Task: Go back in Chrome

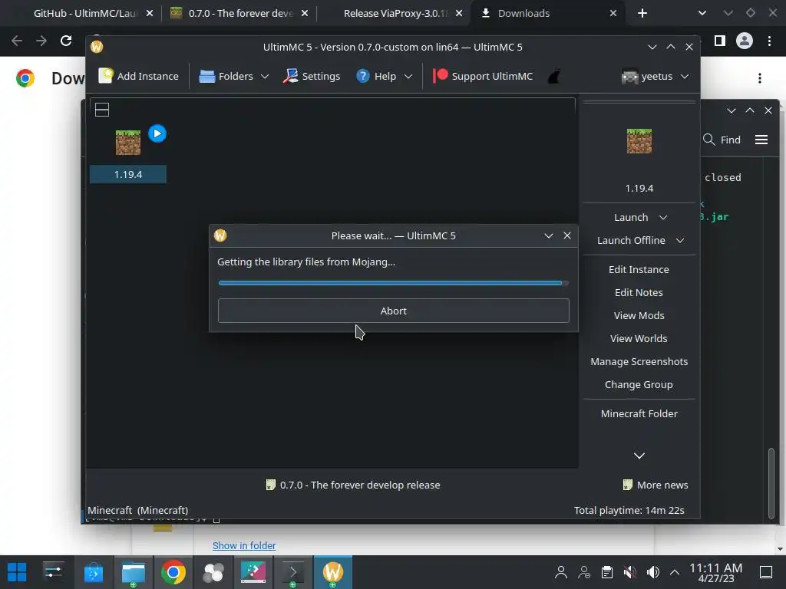Action: (17, 41)
